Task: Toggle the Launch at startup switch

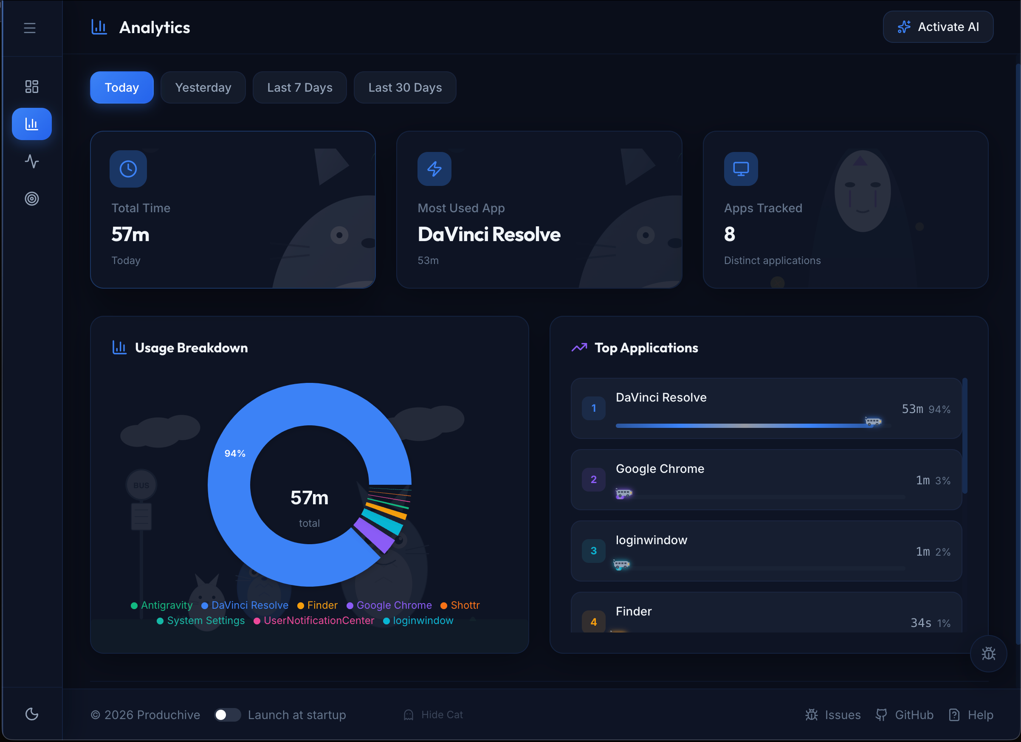Action: 227,714
